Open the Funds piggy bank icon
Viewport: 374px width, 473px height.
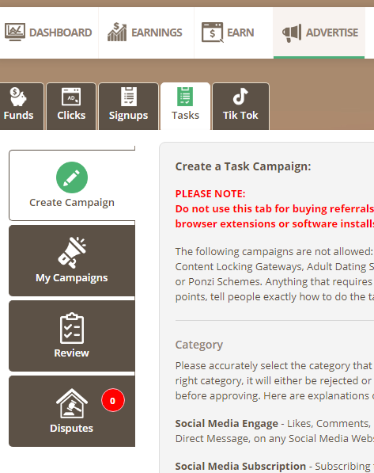tap(18, 97)
